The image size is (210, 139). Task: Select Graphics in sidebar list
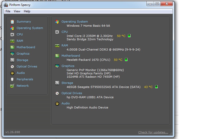tap(23, 54)
